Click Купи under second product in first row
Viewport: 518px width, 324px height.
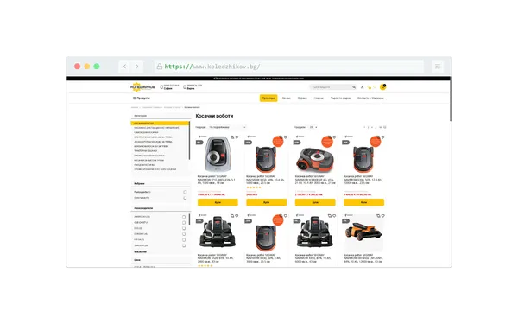(266, 202)
